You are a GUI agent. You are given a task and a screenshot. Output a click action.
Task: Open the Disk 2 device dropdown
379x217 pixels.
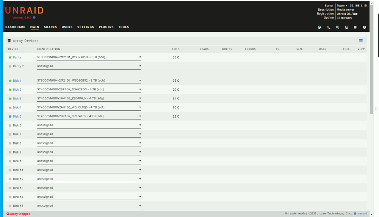pos(89,90)
